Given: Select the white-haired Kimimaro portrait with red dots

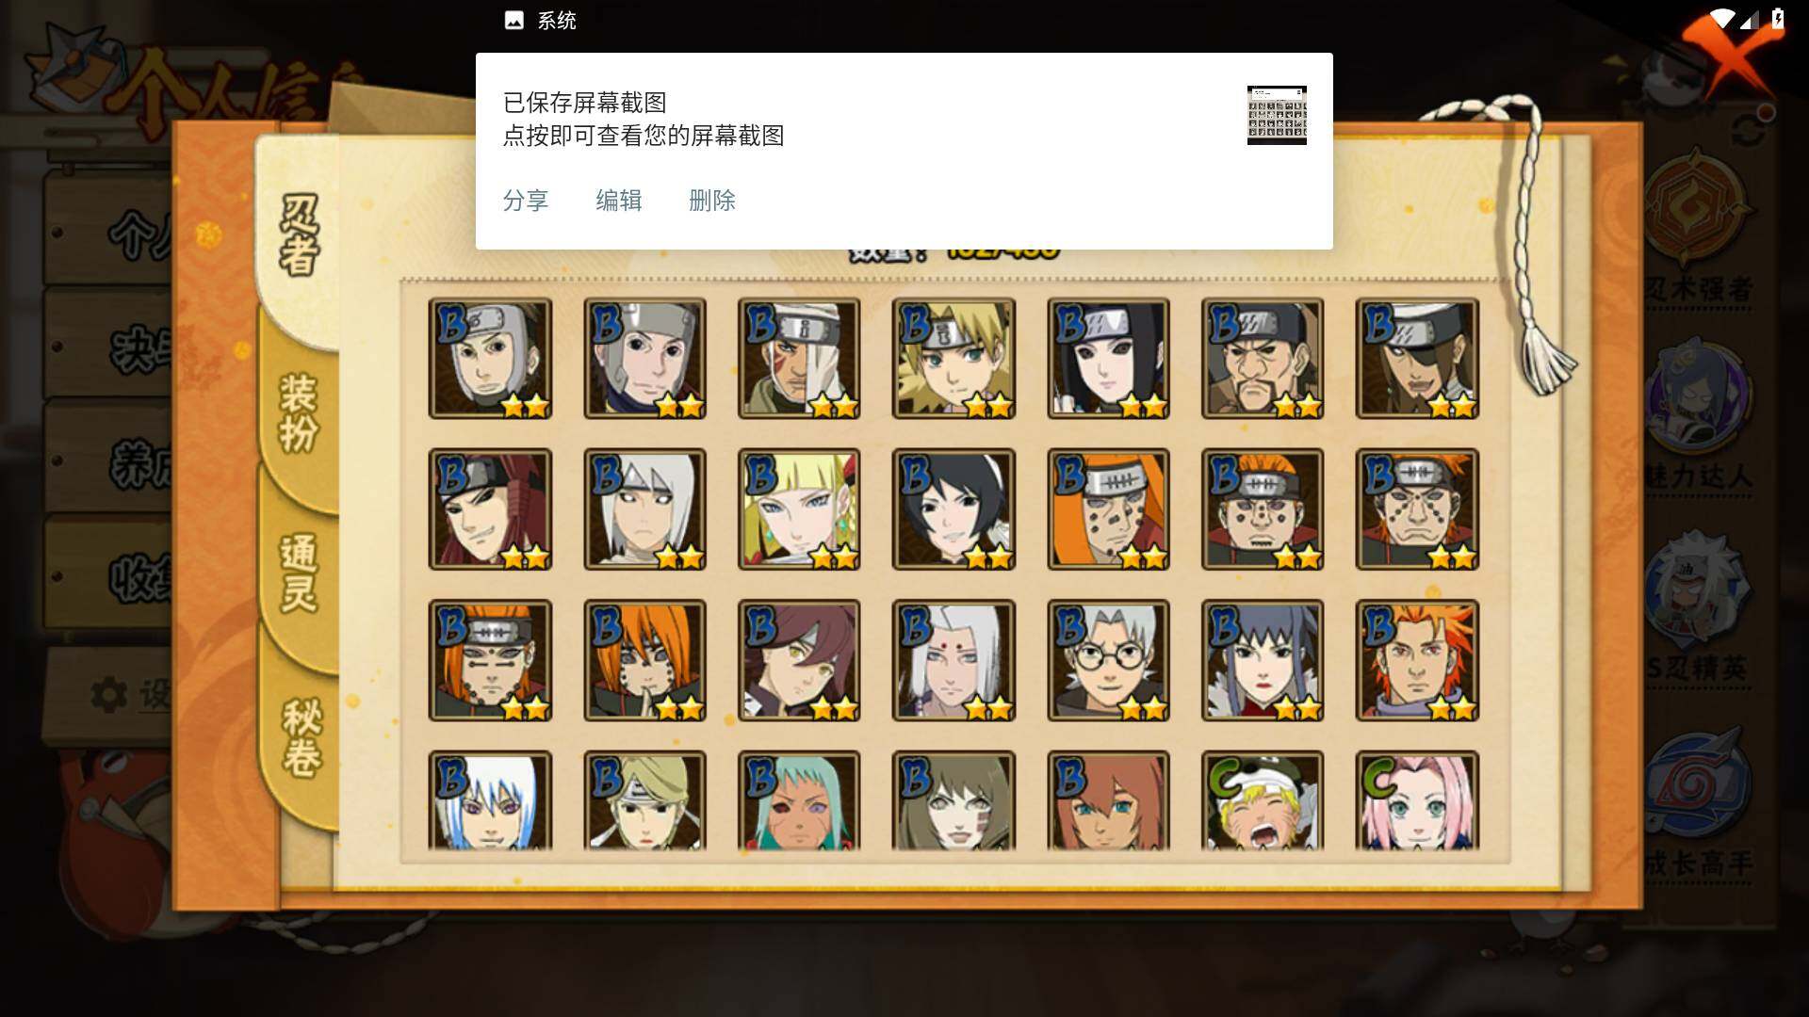Looking at the screenshot, I should point(953,660).
